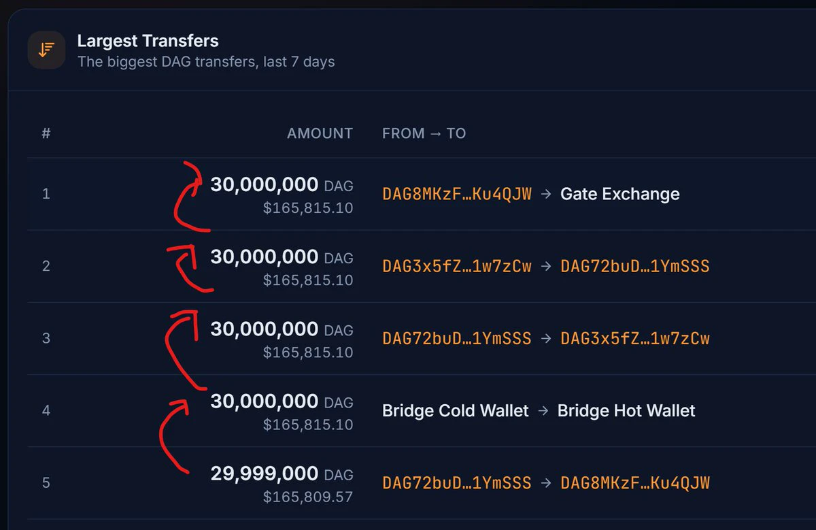Select the 29,999,000 DAG amount in row 5
This screenshot has width=816, height=530.
point(282,474)
